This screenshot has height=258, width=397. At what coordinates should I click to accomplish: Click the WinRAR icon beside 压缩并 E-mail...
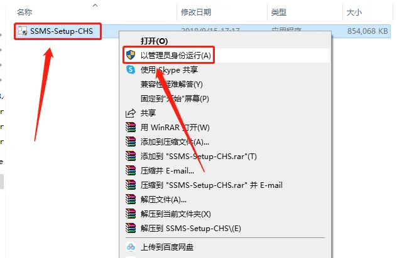click(x=131, y=171)
